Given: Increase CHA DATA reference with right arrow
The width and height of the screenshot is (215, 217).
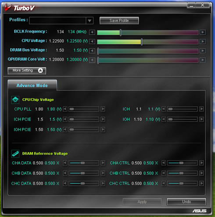Looking at the screenshot, I should click(x=103, y=163).
